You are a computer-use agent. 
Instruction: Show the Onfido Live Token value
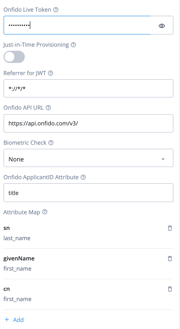162,25
